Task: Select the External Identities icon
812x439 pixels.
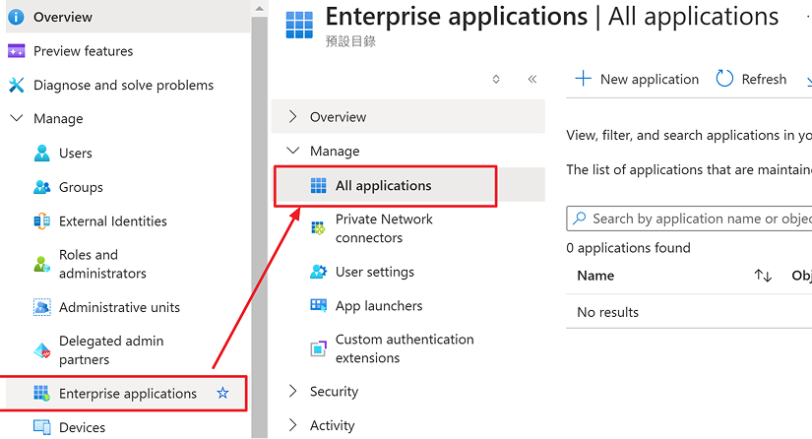Action: click(x=42, y=221)
